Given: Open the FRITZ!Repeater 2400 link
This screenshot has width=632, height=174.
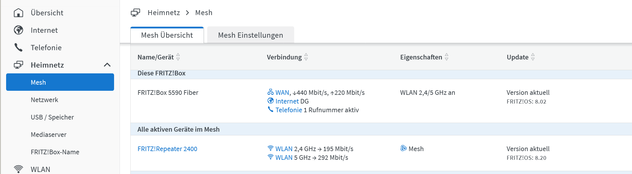Looking at the screenshot, I should click(167, 149).
